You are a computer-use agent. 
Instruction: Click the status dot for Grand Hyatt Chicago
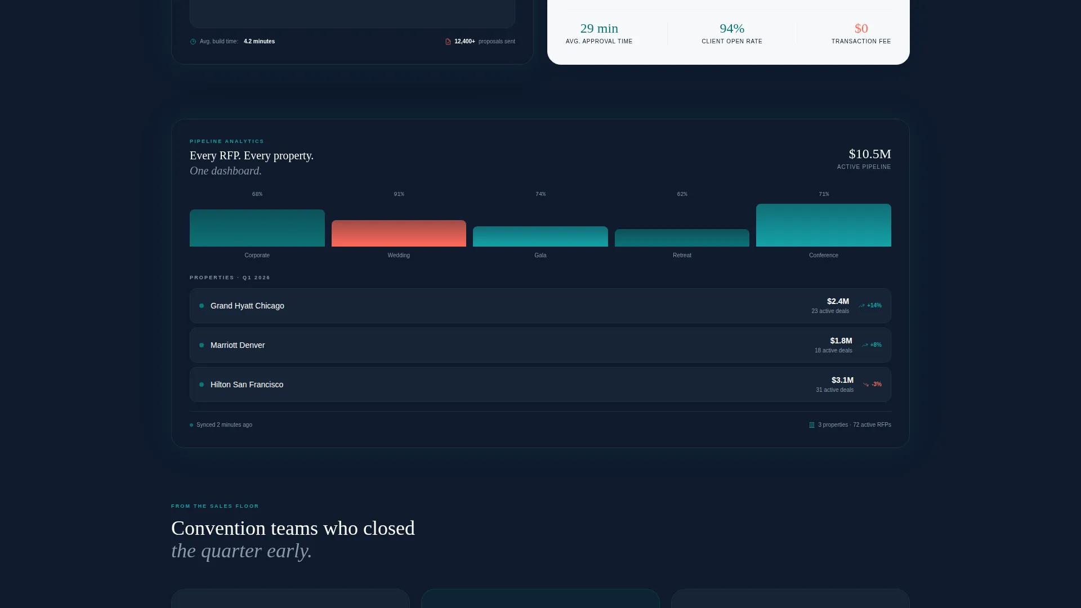pos(202,306)
